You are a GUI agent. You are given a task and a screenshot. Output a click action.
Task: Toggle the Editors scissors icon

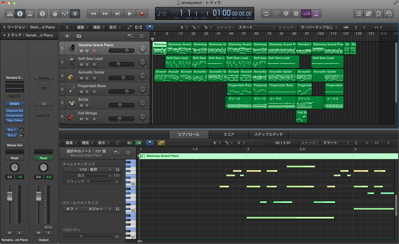[75, 14]
